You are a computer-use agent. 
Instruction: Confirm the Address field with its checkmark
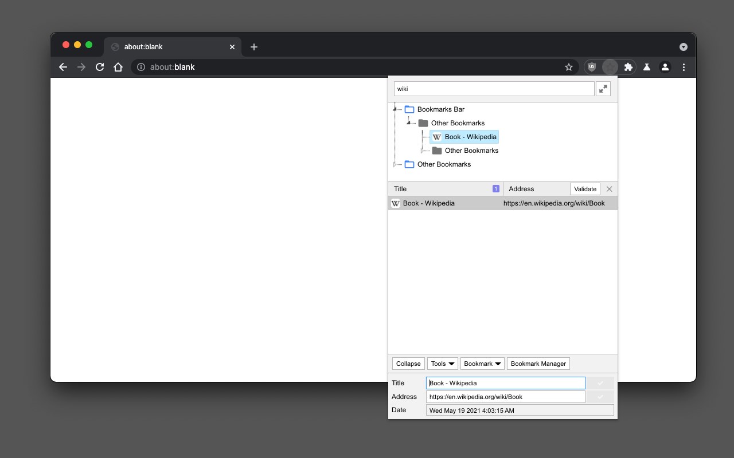[x=600, y=397]
